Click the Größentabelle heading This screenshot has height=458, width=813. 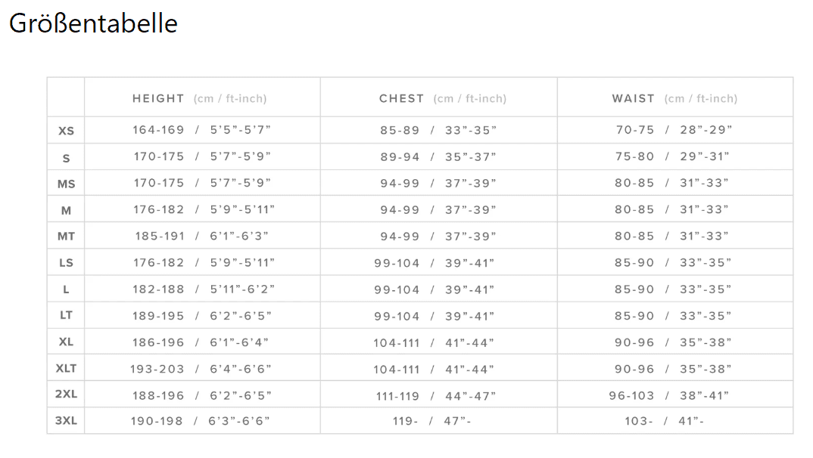click(93, 23)
